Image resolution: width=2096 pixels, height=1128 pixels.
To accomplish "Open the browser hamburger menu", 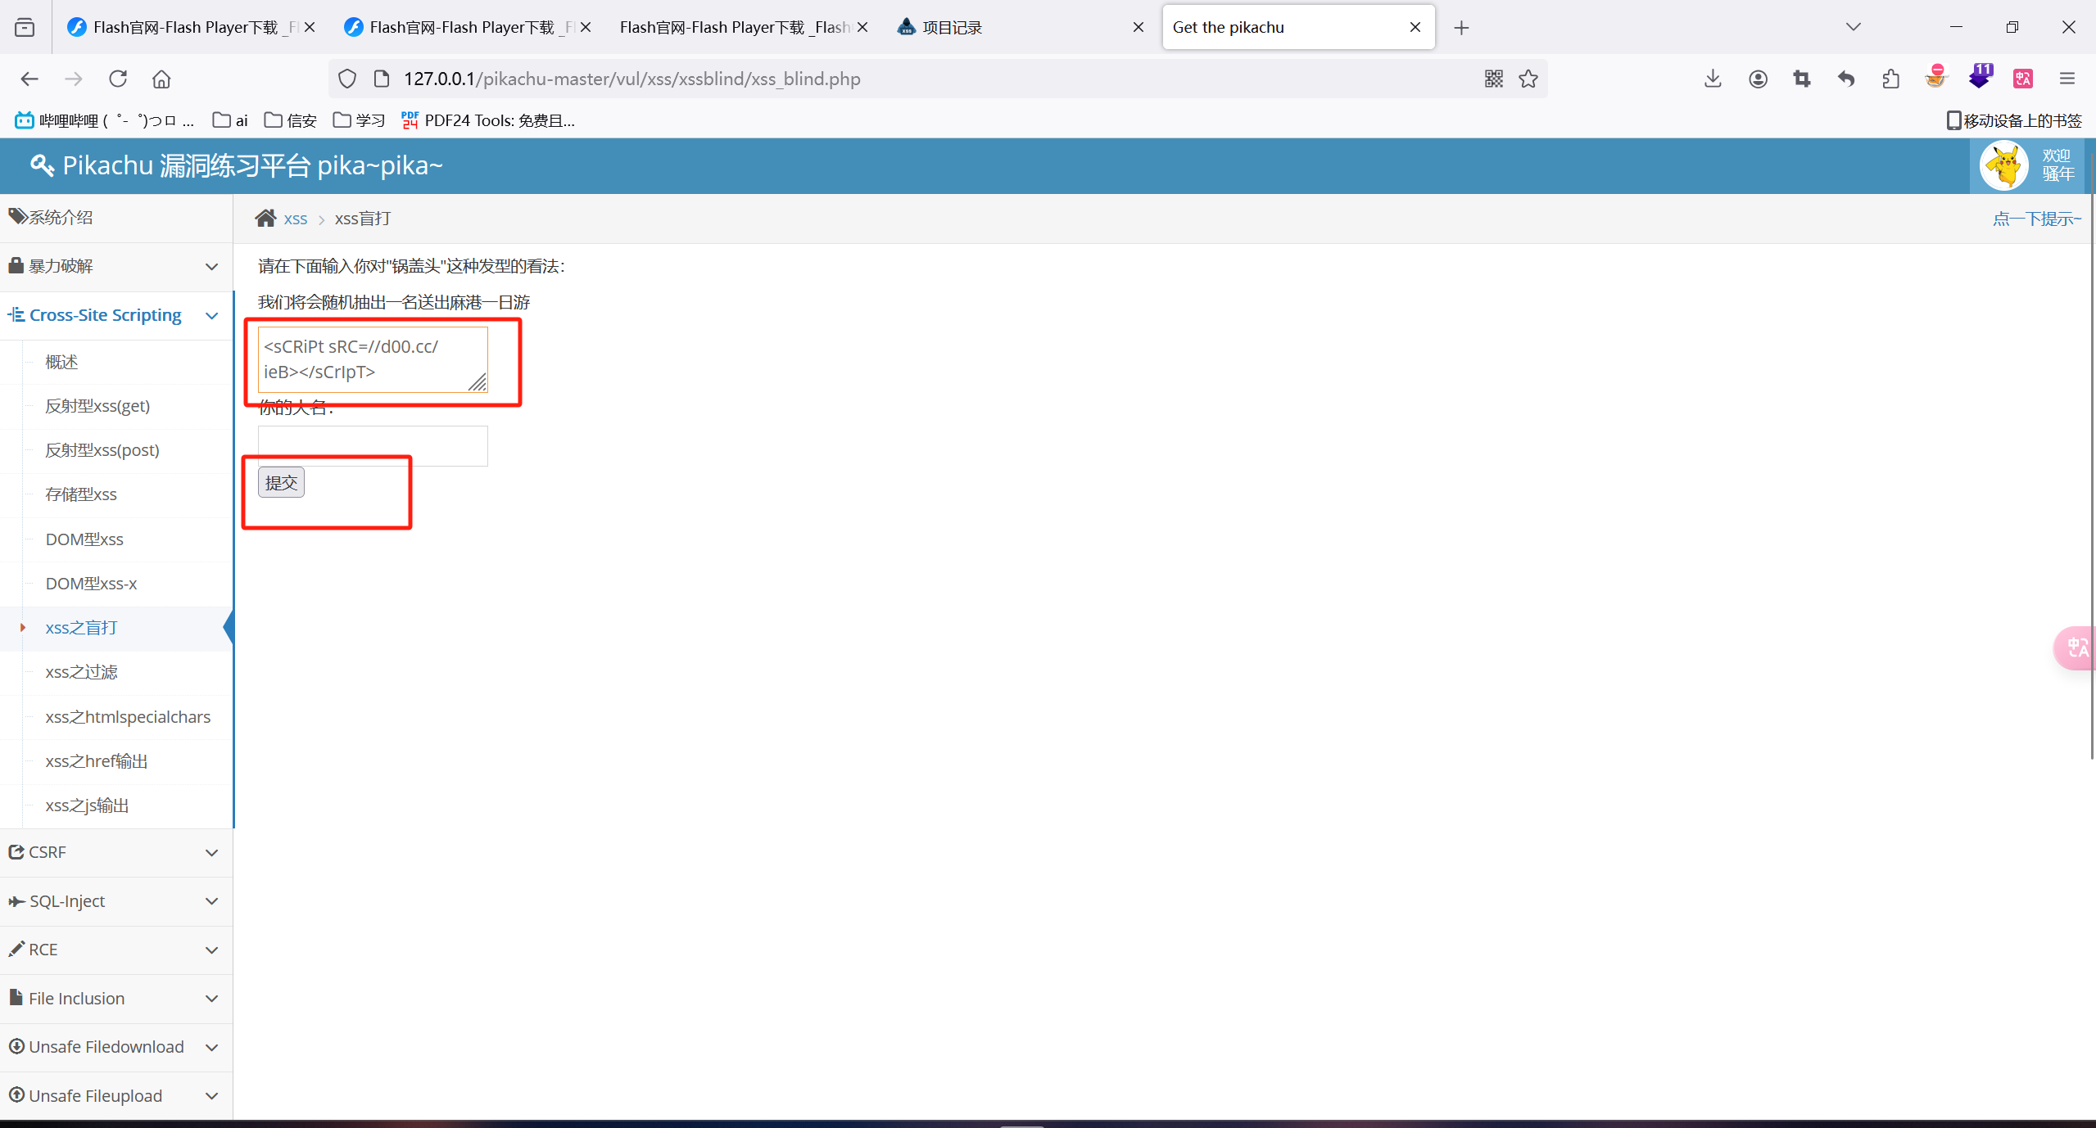I will pos(2067,79).
